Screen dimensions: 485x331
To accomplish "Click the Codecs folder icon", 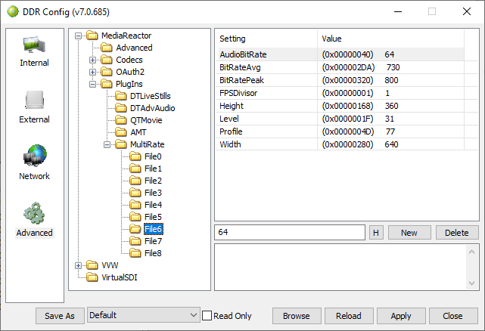I will coord(107,60).
